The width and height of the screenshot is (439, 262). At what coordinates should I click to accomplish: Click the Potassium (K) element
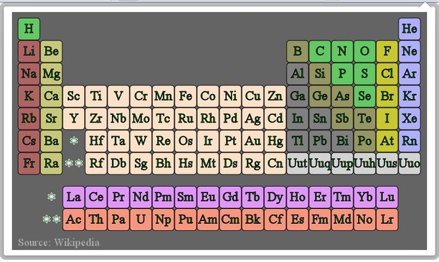click(x=29, y=96)
